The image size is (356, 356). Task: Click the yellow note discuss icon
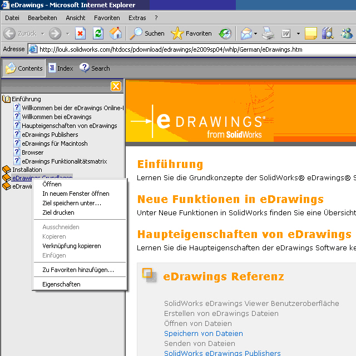(311, 33)
